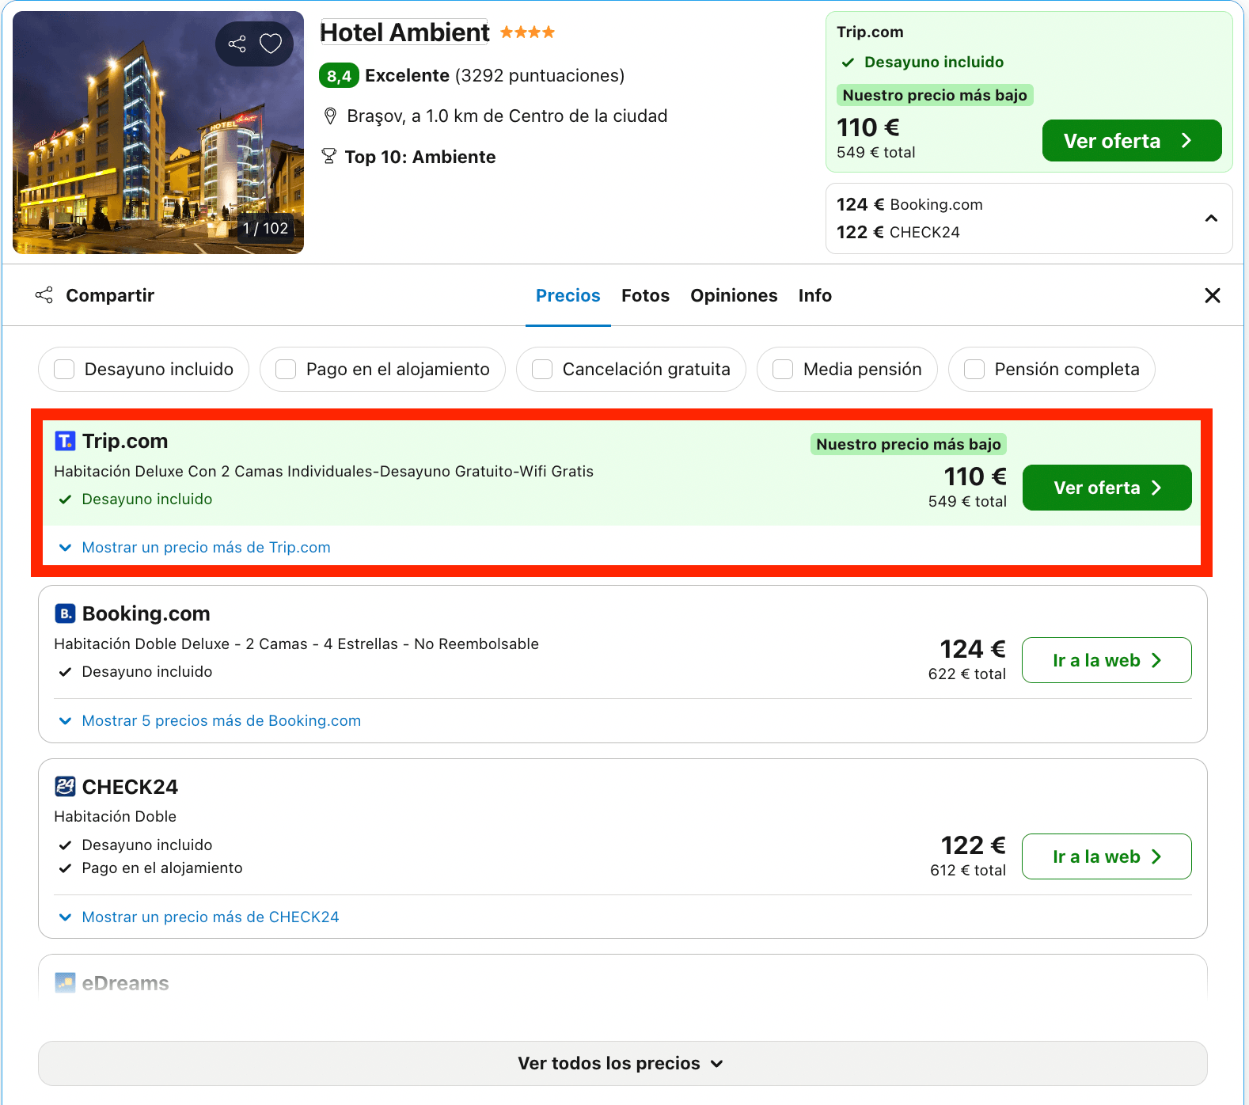Click Habitación Deluxe Con 2 Camas description

[x=324, y=471]
